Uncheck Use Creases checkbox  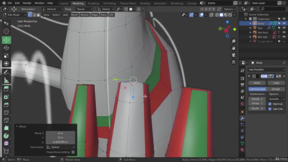pos(270,109)
